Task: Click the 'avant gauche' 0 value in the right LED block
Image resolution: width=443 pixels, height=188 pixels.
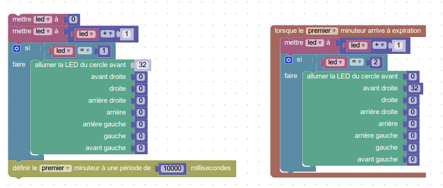Action: pyautogui.click(x=412, y=159)
